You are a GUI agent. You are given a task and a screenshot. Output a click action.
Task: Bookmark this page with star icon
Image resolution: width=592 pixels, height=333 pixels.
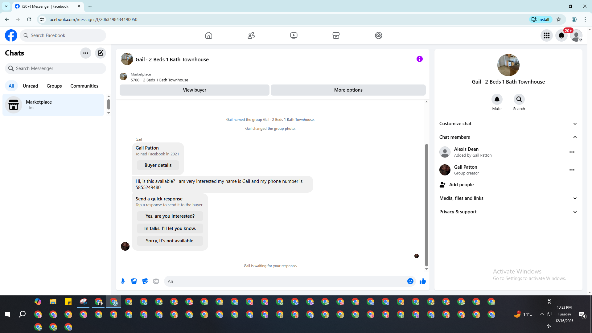click(x=559, y=19)
